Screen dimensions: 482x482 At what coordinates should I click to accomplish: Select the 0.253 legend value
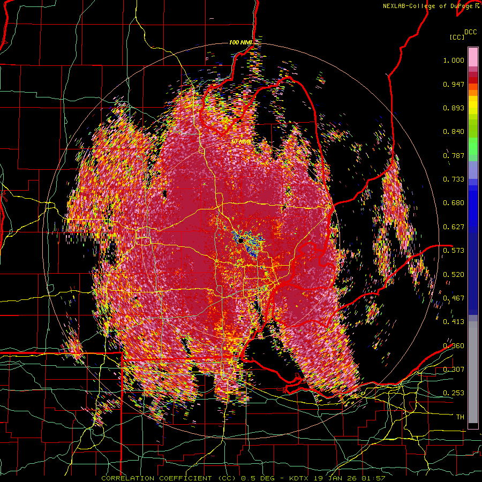tap(454, 393)
